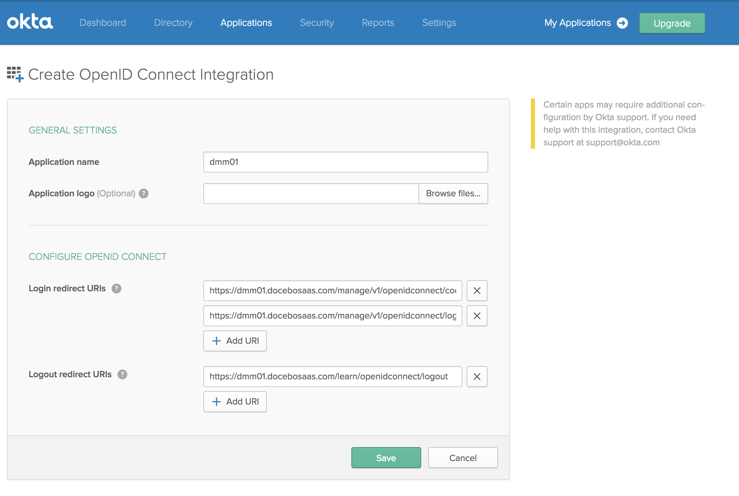Open the Reports menu
Image resolution: width=739 pixels, height=496 pixels.
(378, 23)
